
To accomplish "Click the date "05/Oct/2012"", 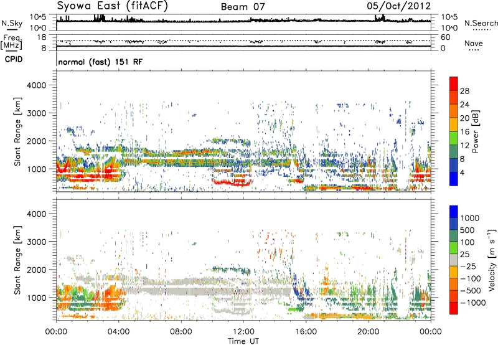I will coord(399,6).
